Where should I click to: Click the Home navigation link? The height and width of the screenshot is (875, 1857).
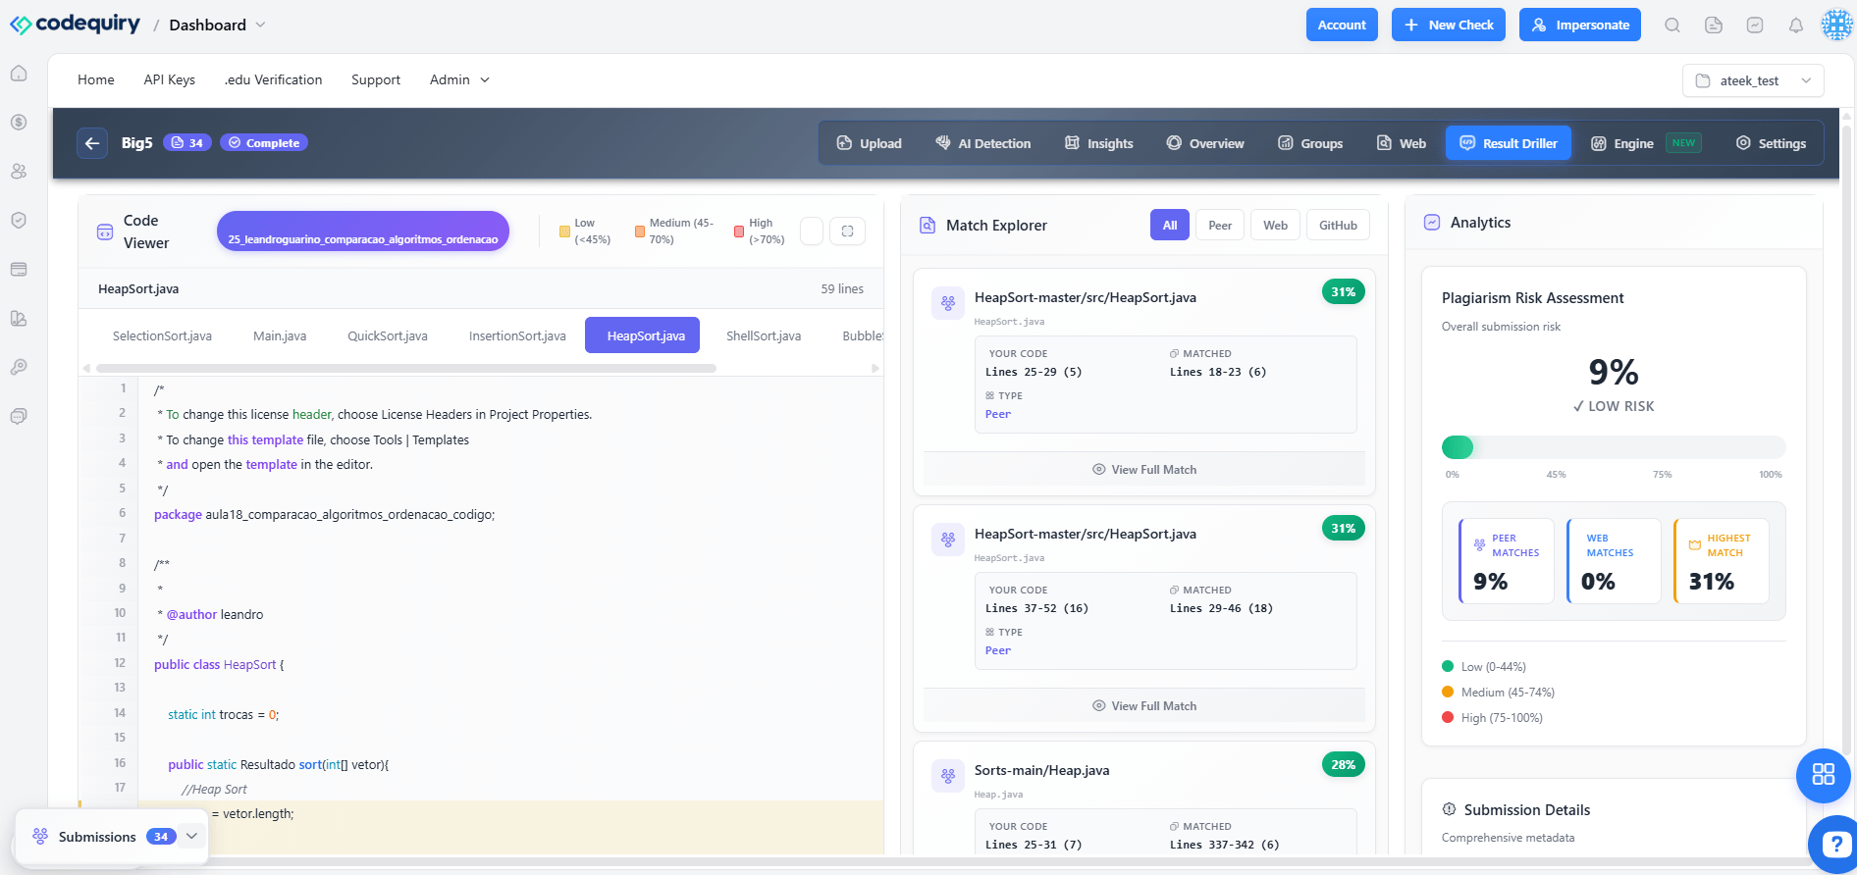(96, 79)
